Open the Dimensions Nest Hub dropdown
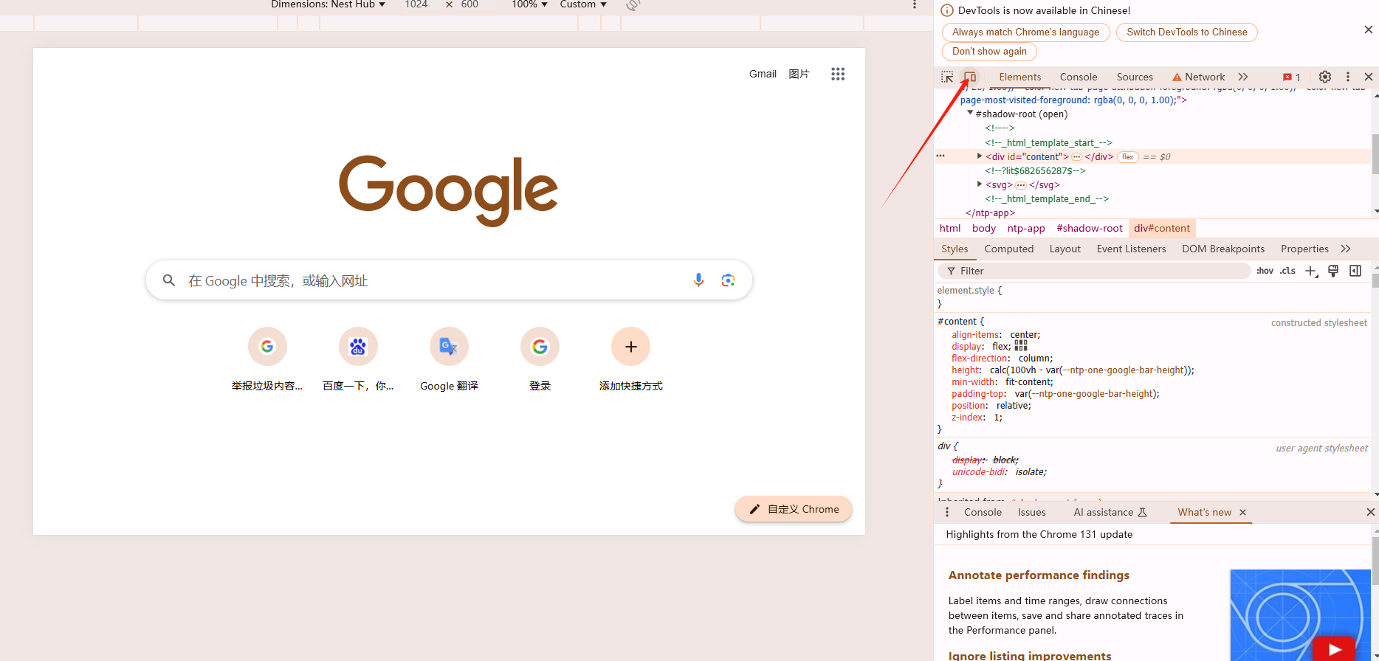The width and height of the screenshot is (1379, 661). tap(328, 4)
